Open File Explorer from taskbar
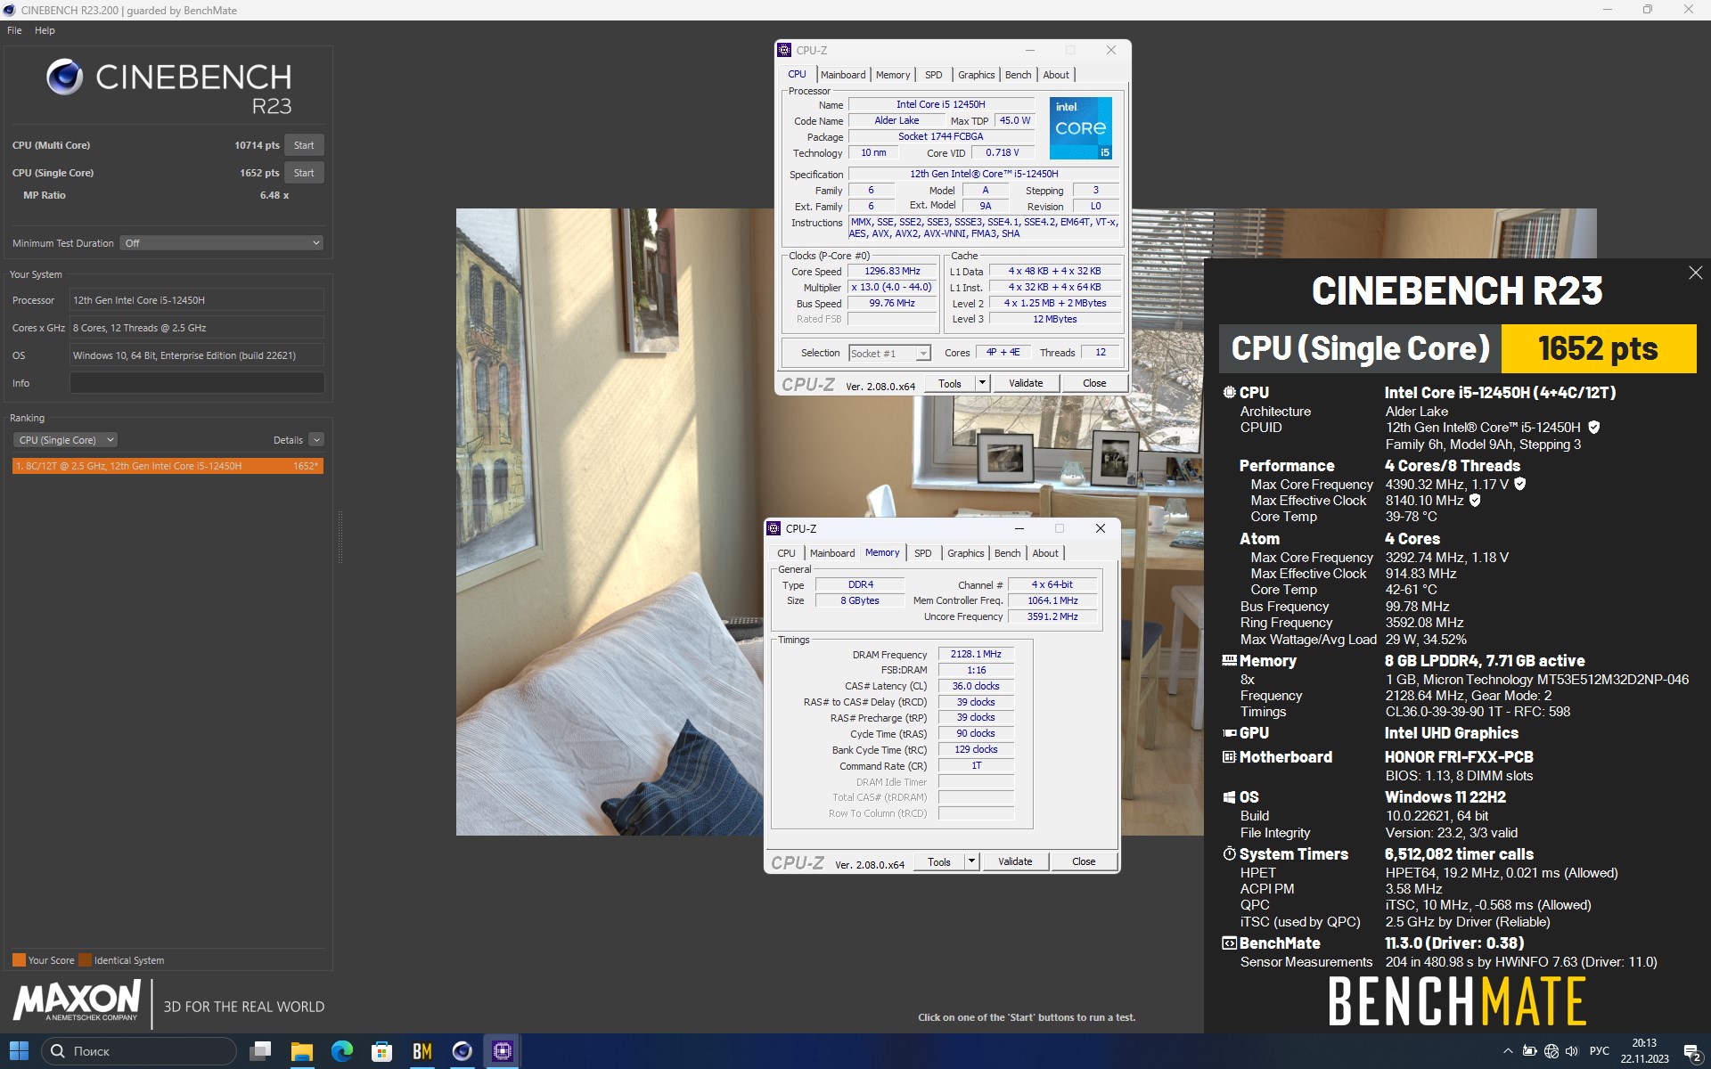1711x1069 pixels. click(x=301, y=1051)
